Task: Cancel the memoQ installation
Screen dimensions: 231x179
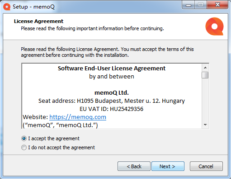Action: 206,166
